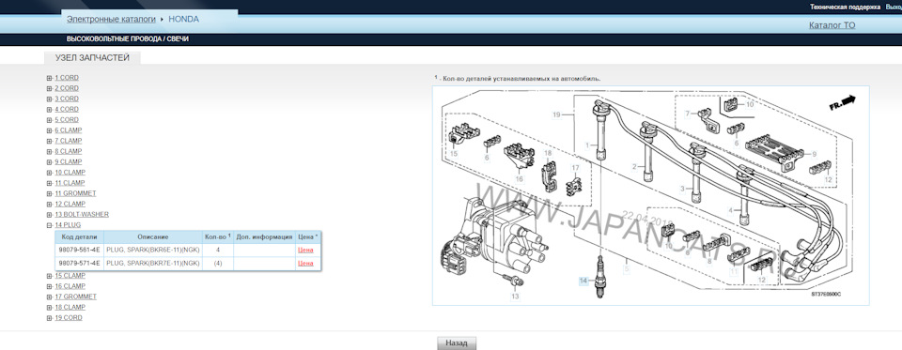Click the Цена column header
Screen dimensions: 902x350
click(x=308, y=236)
